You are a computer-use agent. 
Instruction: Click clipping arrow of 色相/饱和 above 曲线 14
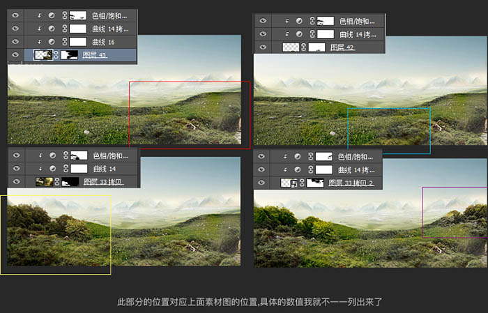pyautogui.click(x=40, y=155)
